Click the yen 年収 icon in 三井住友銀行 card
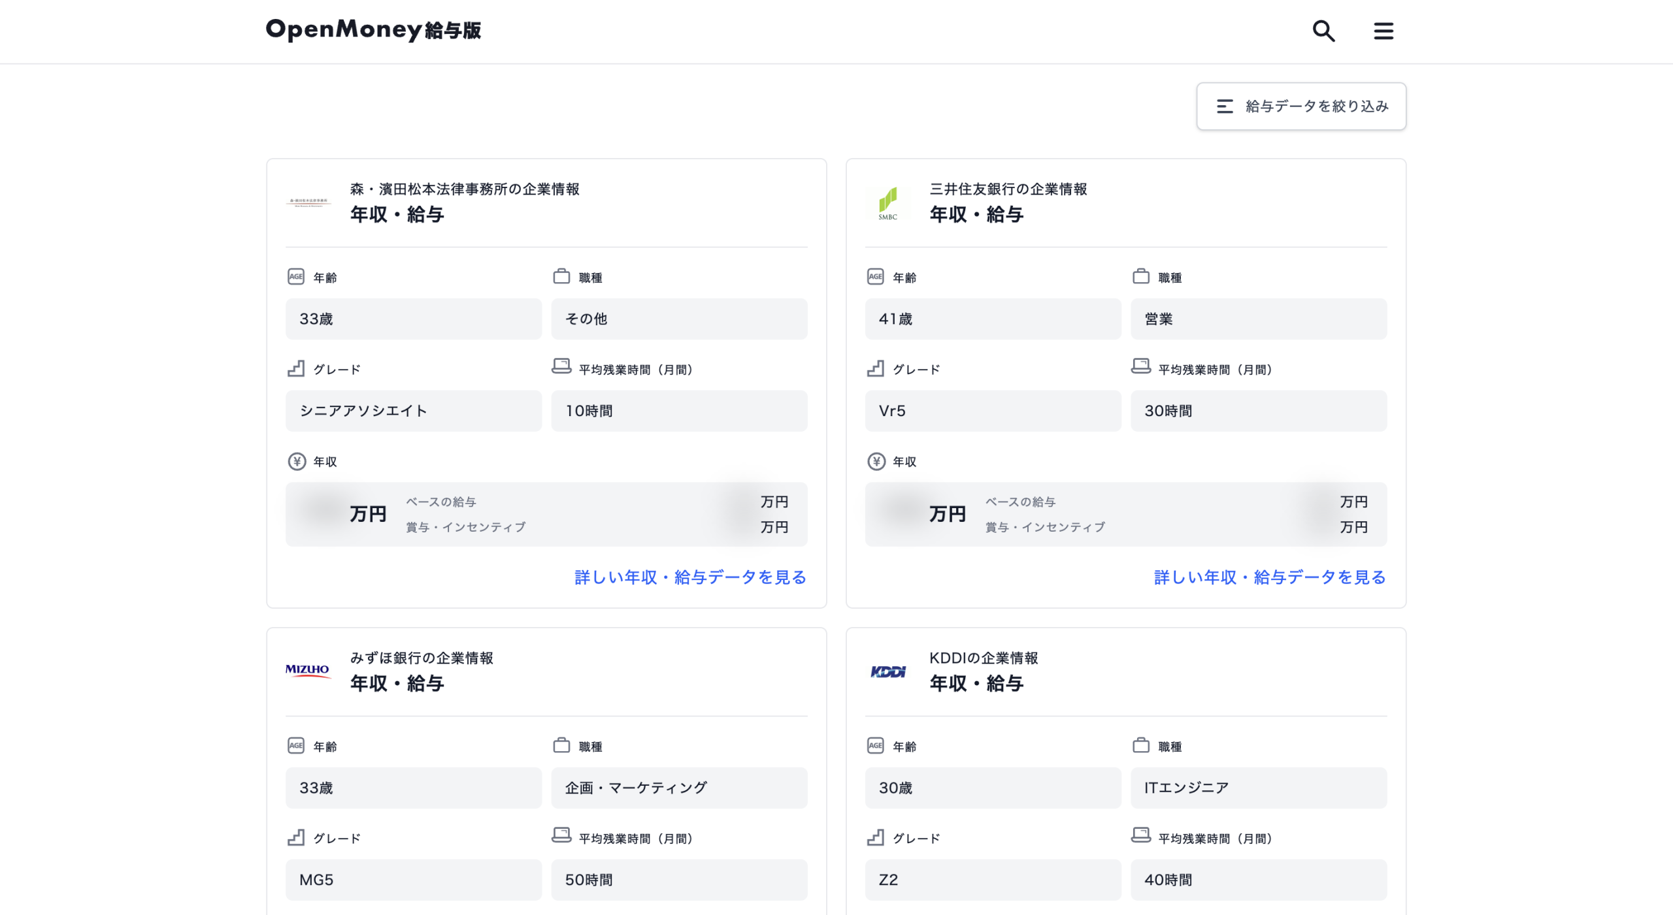This screenshot has height=915, width=1673. tap(876, 462)
